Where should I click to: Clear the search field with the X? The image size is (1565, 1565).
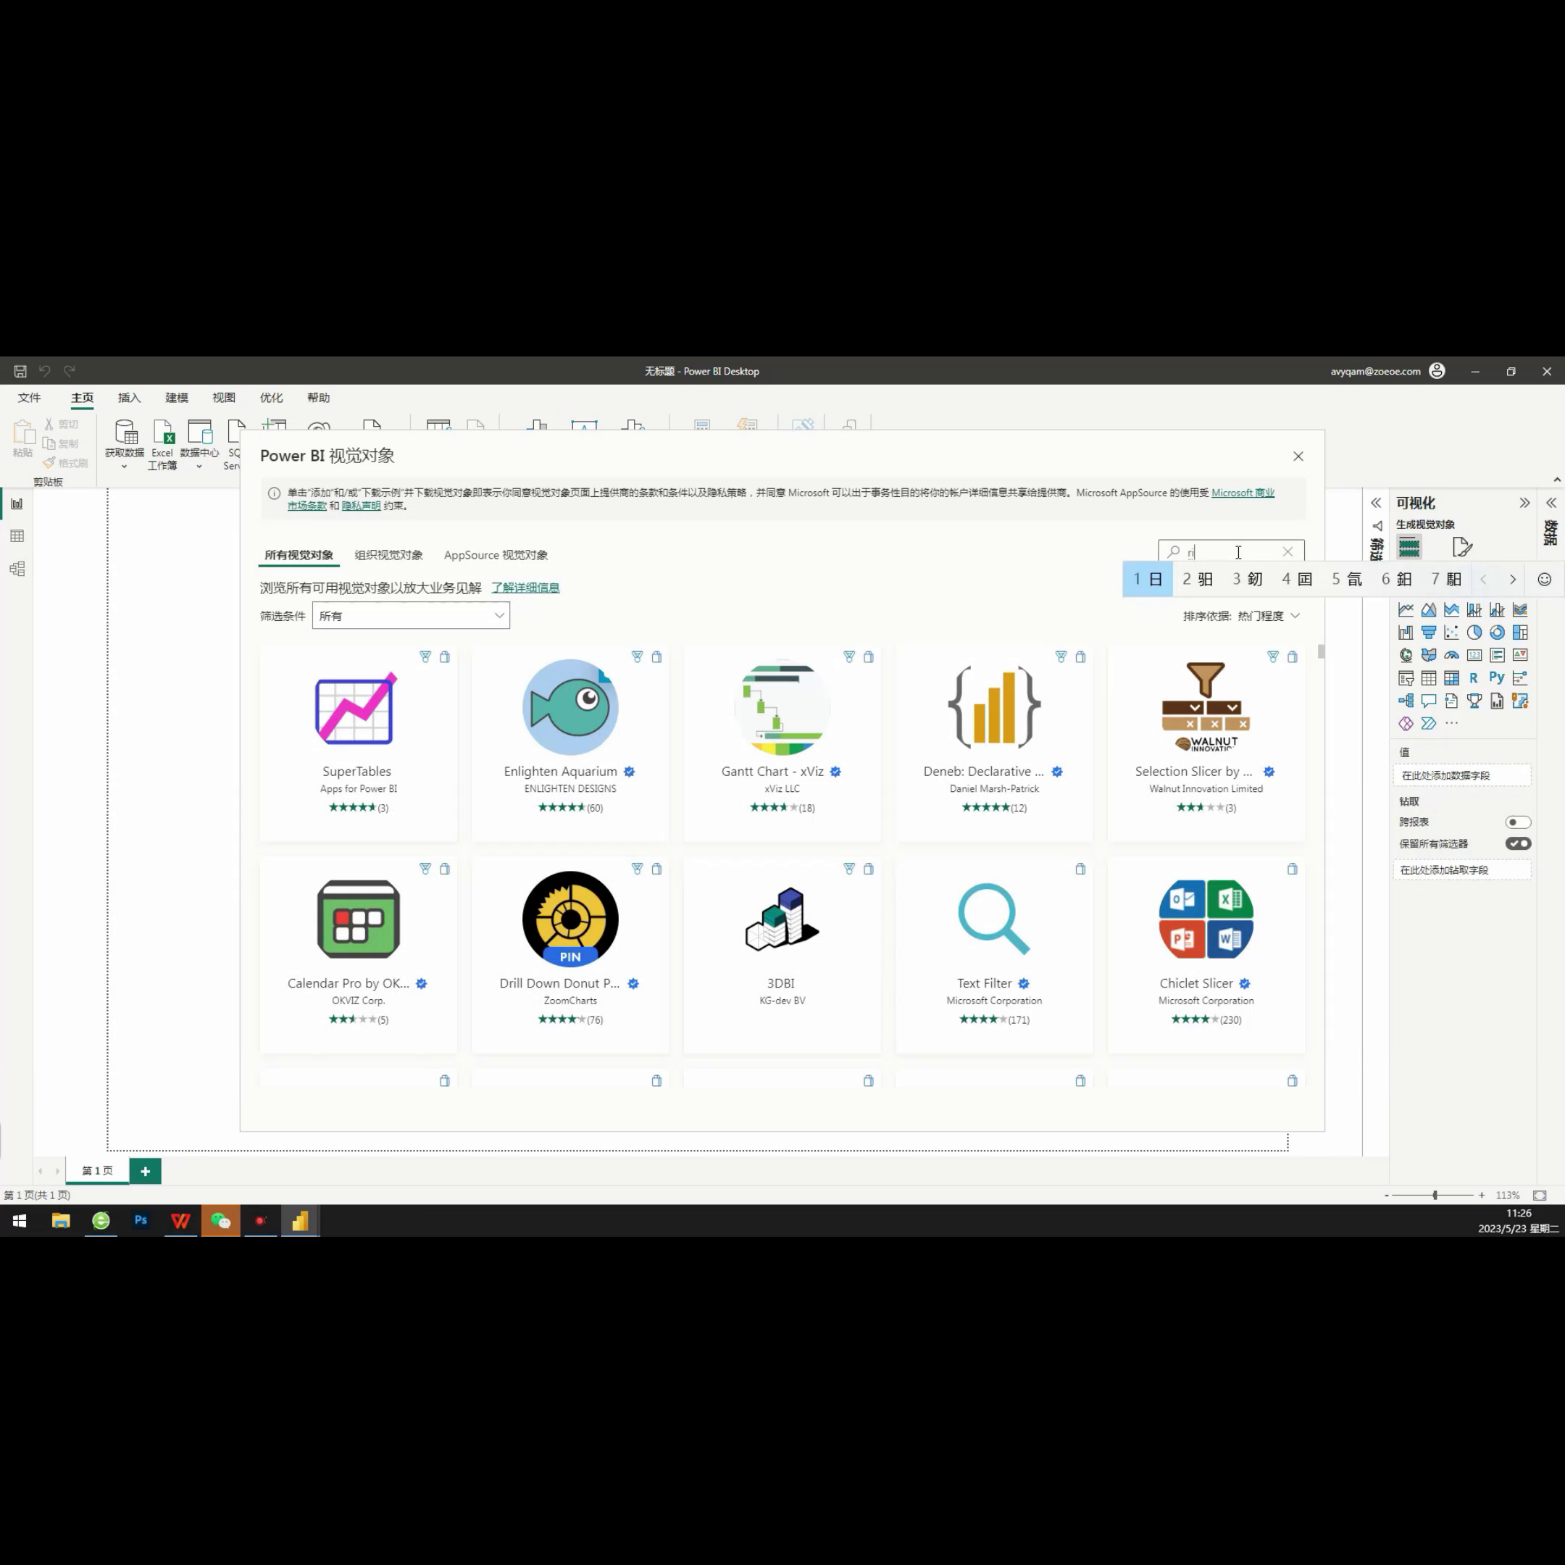(1288, 551)
